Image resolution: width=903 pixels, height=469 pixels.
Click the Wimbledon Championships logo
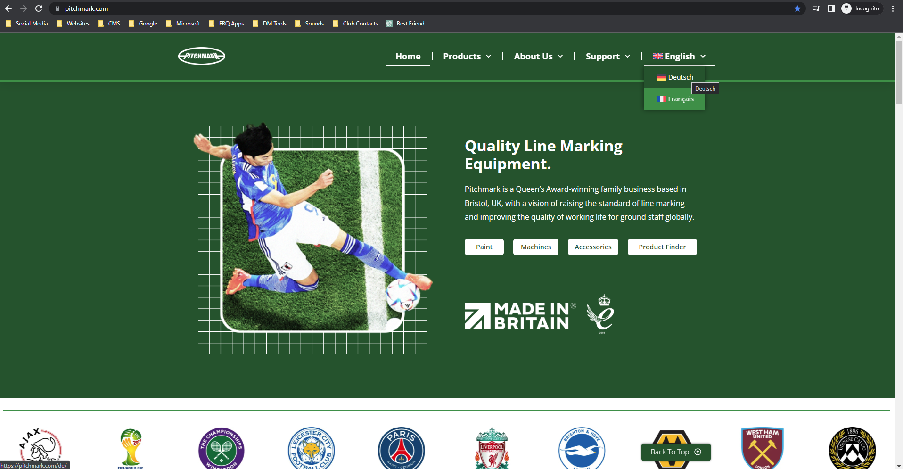tap(221, 448)
